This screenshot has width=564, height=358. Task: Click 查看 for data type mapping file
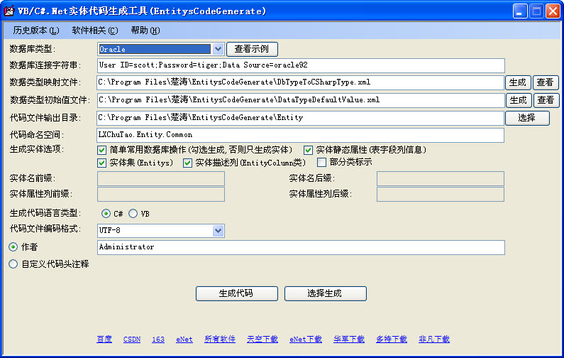click(x=546, y=82)
